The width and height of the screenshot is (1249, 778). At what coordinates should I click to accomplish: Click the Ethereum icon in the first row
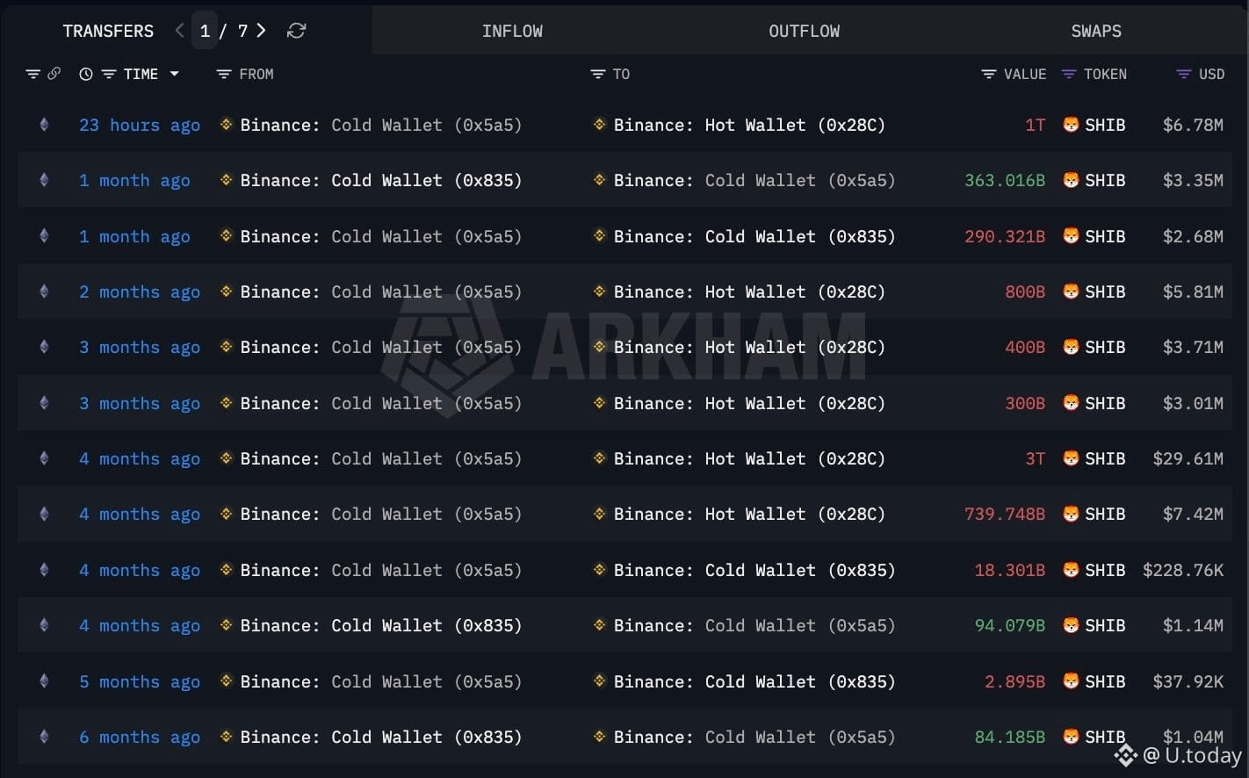(44, 125)
